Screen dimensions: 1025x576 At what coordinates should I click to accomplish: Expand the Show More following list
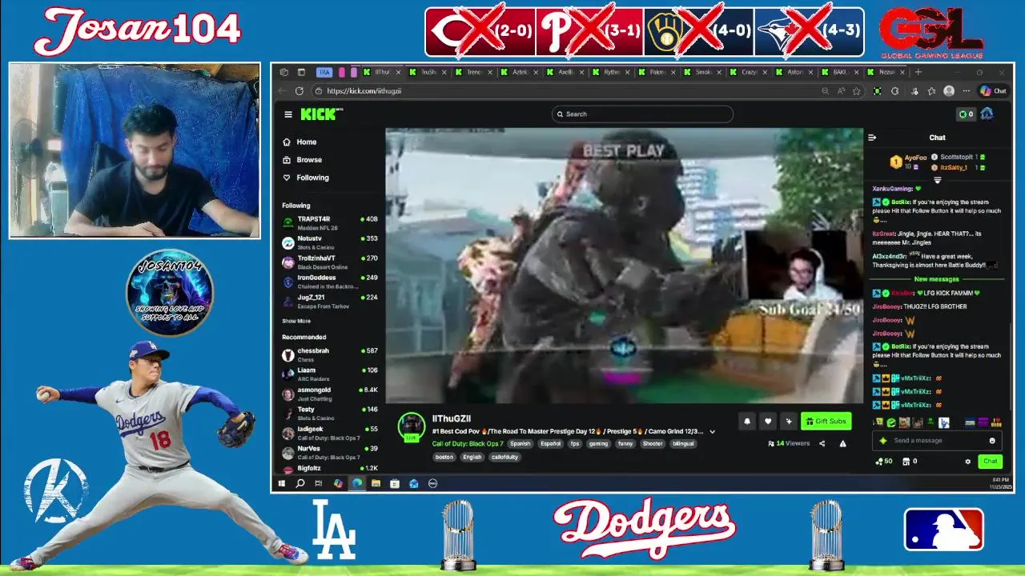click(296, 321)
